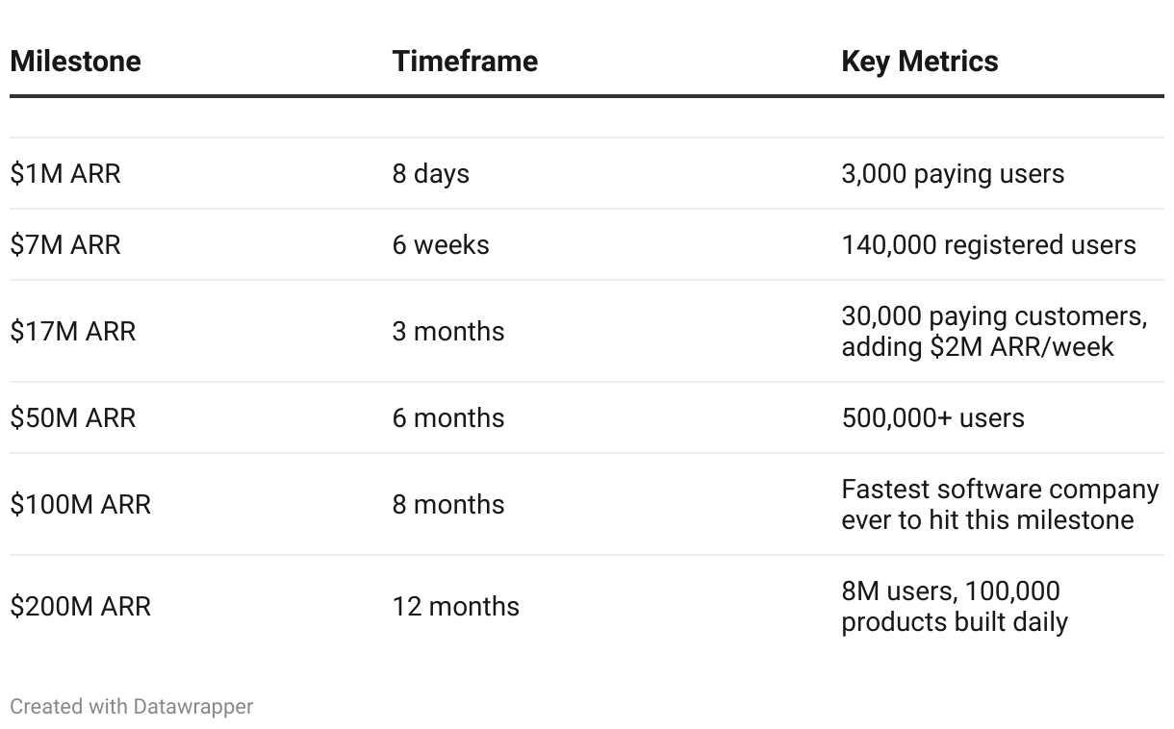
Task: Click the Timeframe column header
Action: coord(465,62)
